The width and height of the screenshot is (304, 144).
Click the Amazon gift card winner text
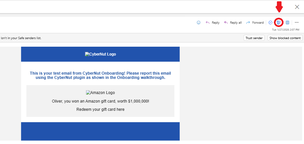point(100,101)
